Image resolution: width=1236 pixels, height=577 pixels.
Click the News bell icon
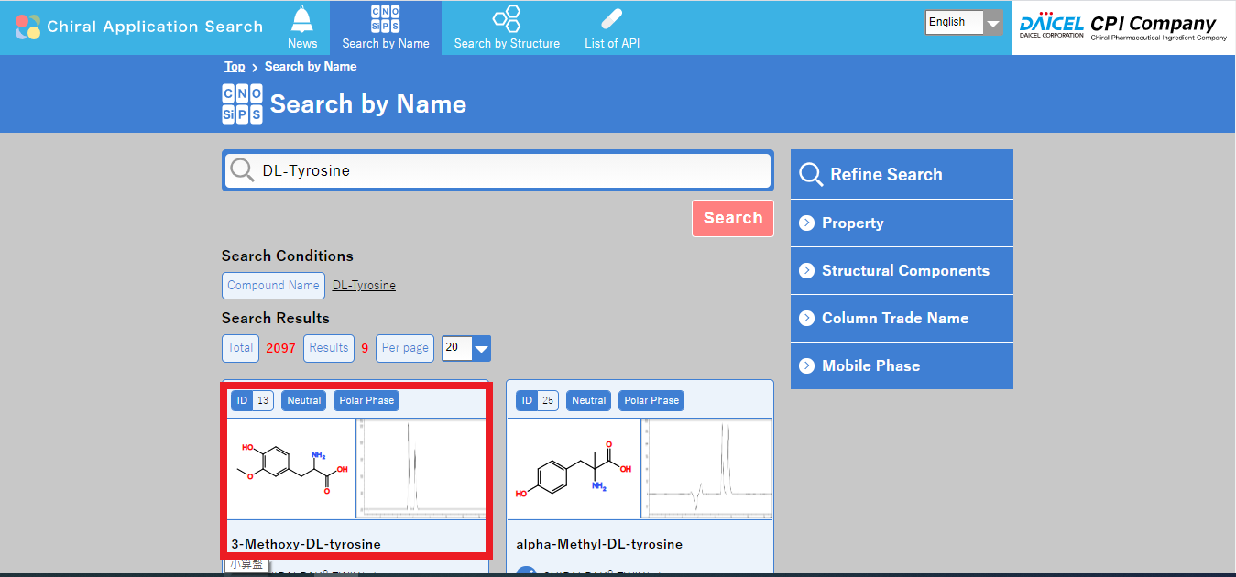[x=301, y=17]
